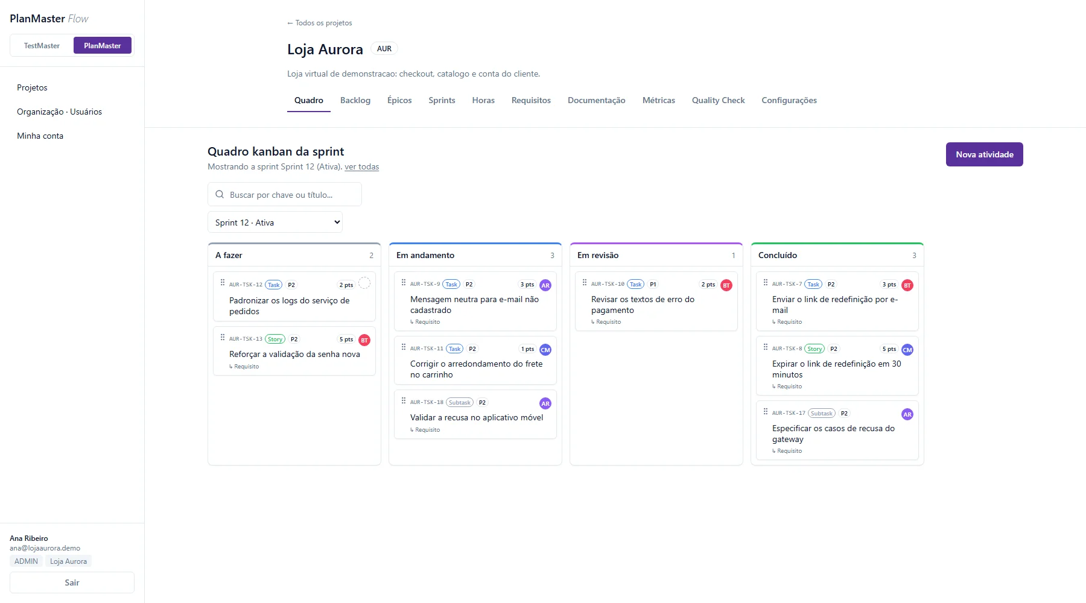Click Requisito link on AUR-TSK-10 card
The height and width of the screenshot is (603, 1086).
click(x=606, y=322)
